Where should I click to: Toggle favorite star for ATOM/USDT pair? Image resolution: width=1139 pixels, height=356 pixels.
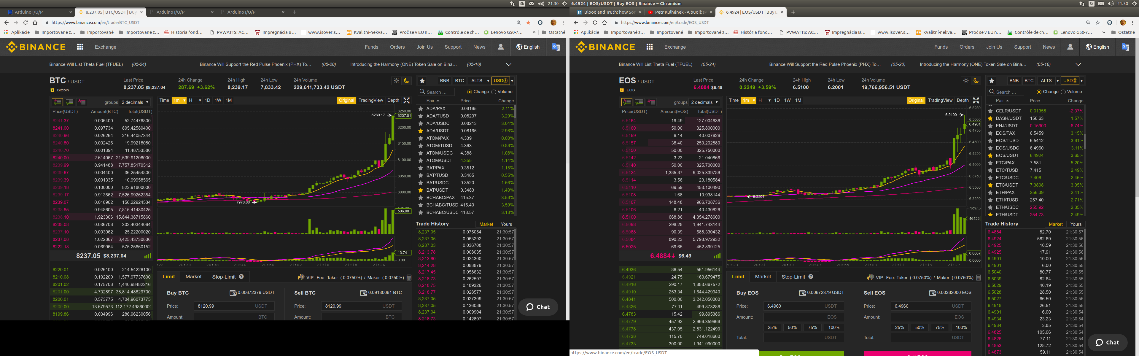click(x=421, y=160)
